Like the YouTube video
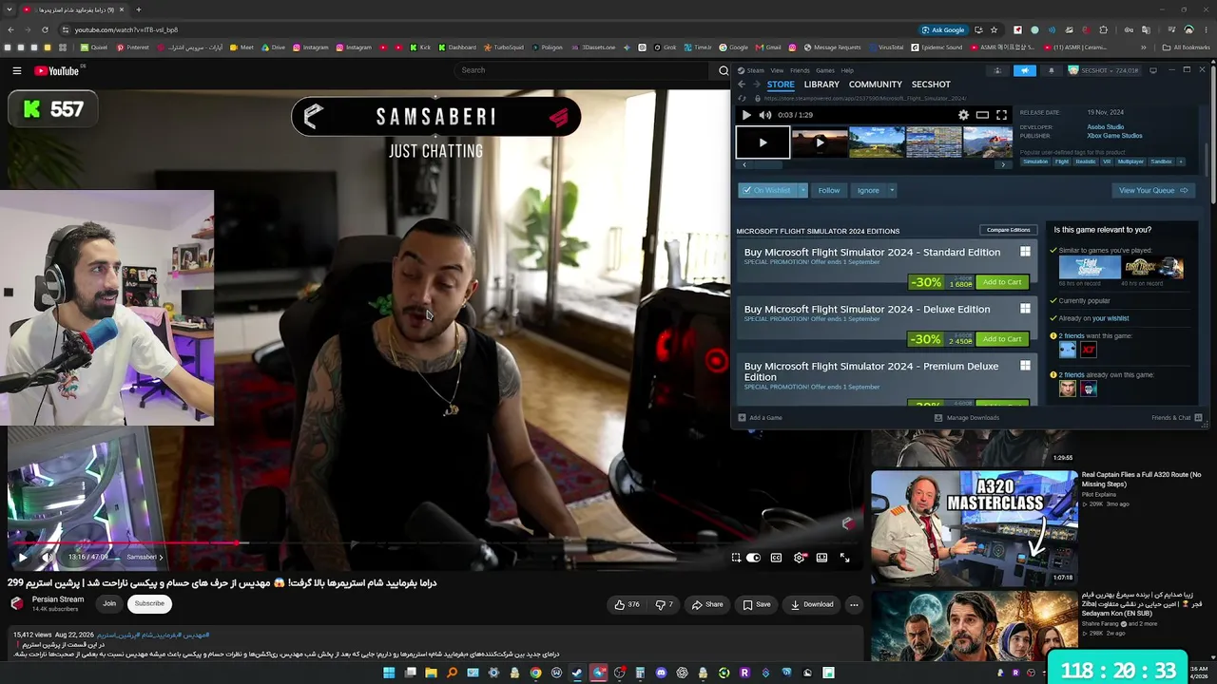The image size is (1217, 684). click(627, 604)
